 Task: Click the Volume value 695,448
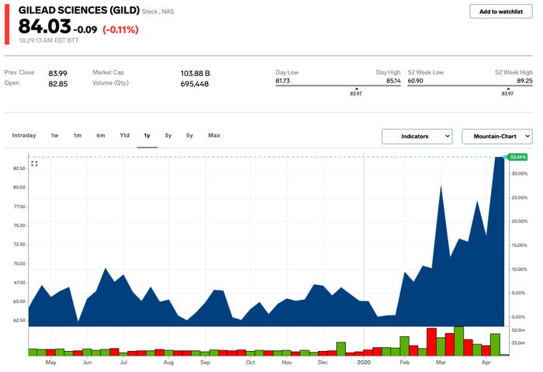point(194,84)
